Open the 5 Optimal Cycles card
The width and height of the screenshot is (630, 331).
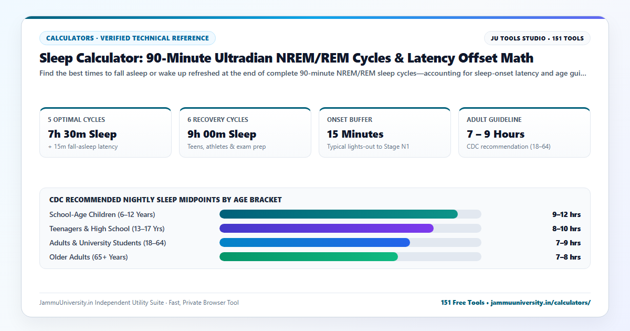[106, 132]
